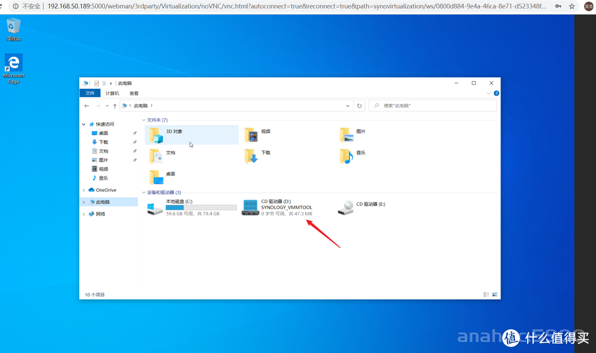The width and height of the screenshot is (596, 353).
Task: Click C: drive capacity usage bar
Action: pos(201,207)
